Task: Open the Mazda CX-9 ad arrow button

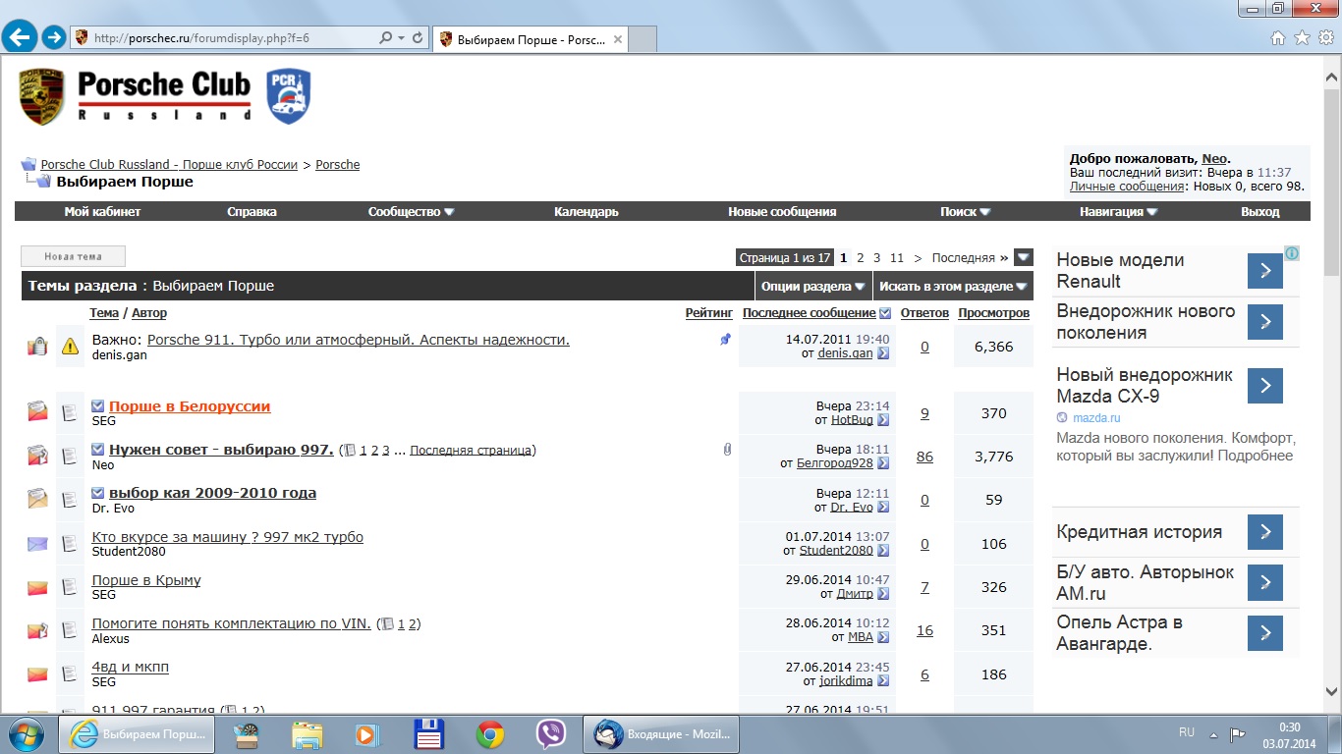Action: click(1265, 386)
